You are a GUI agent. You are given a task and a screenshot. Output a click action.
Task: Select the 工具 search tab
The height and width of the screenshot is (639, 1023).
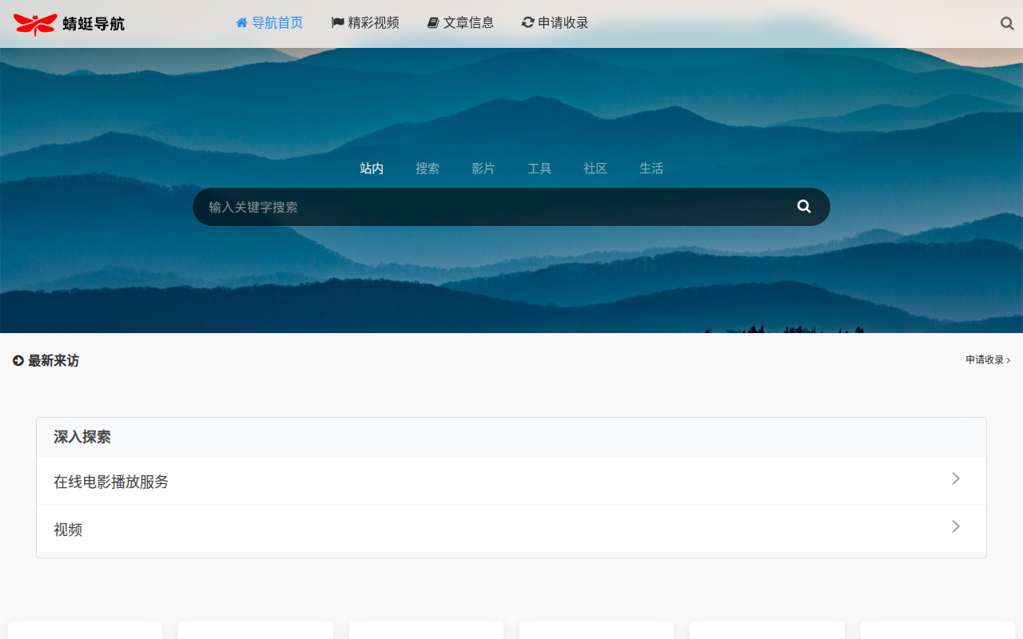(x=539, y=169)
